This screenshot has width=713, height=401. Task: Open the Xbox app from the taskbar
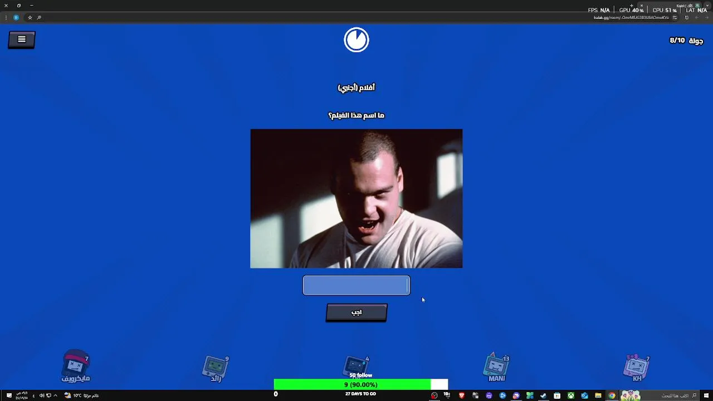tap(571, 395)
